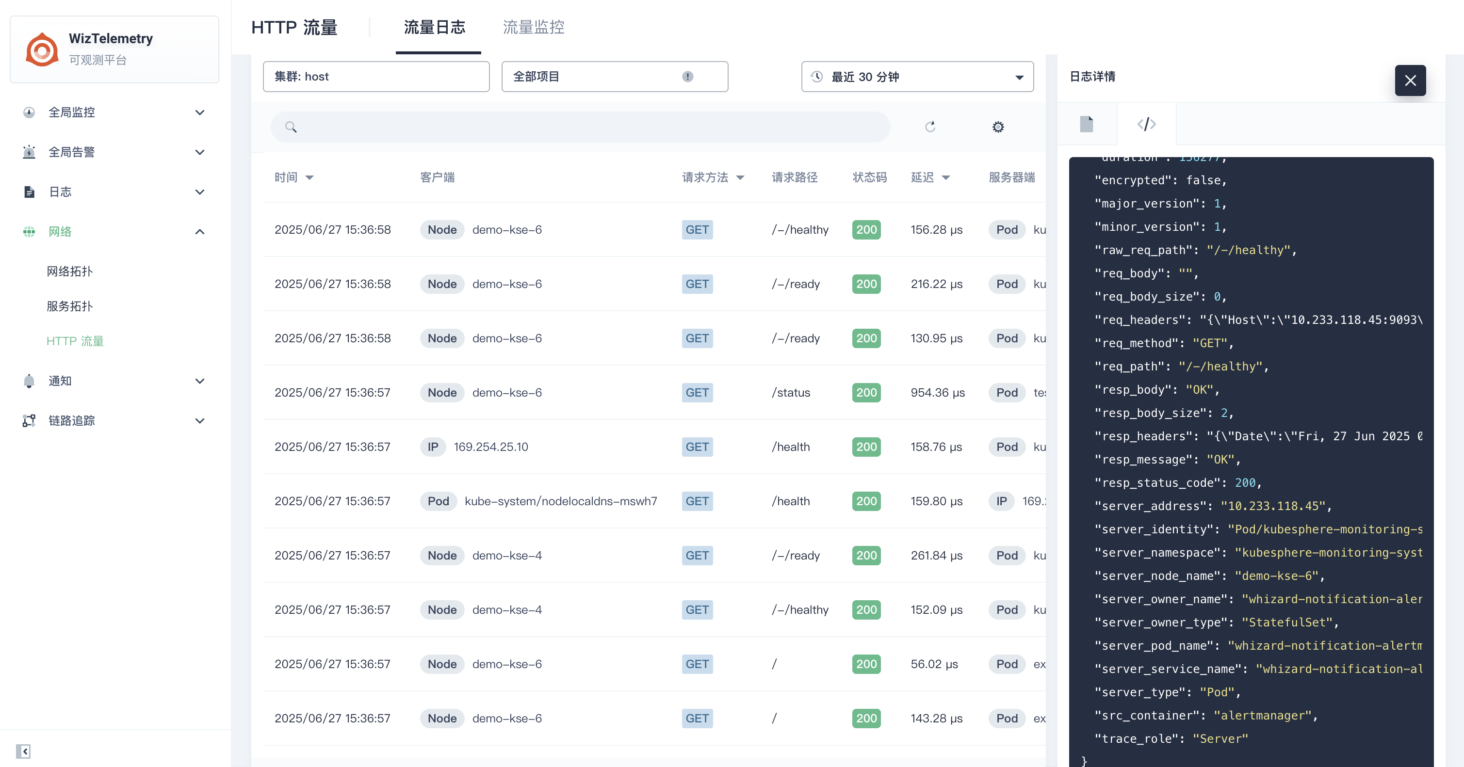This screenshot has width=1464, height=767.
Task: Open 网络拓扑 in the sidebar
Action: click(x=69, y=272)
